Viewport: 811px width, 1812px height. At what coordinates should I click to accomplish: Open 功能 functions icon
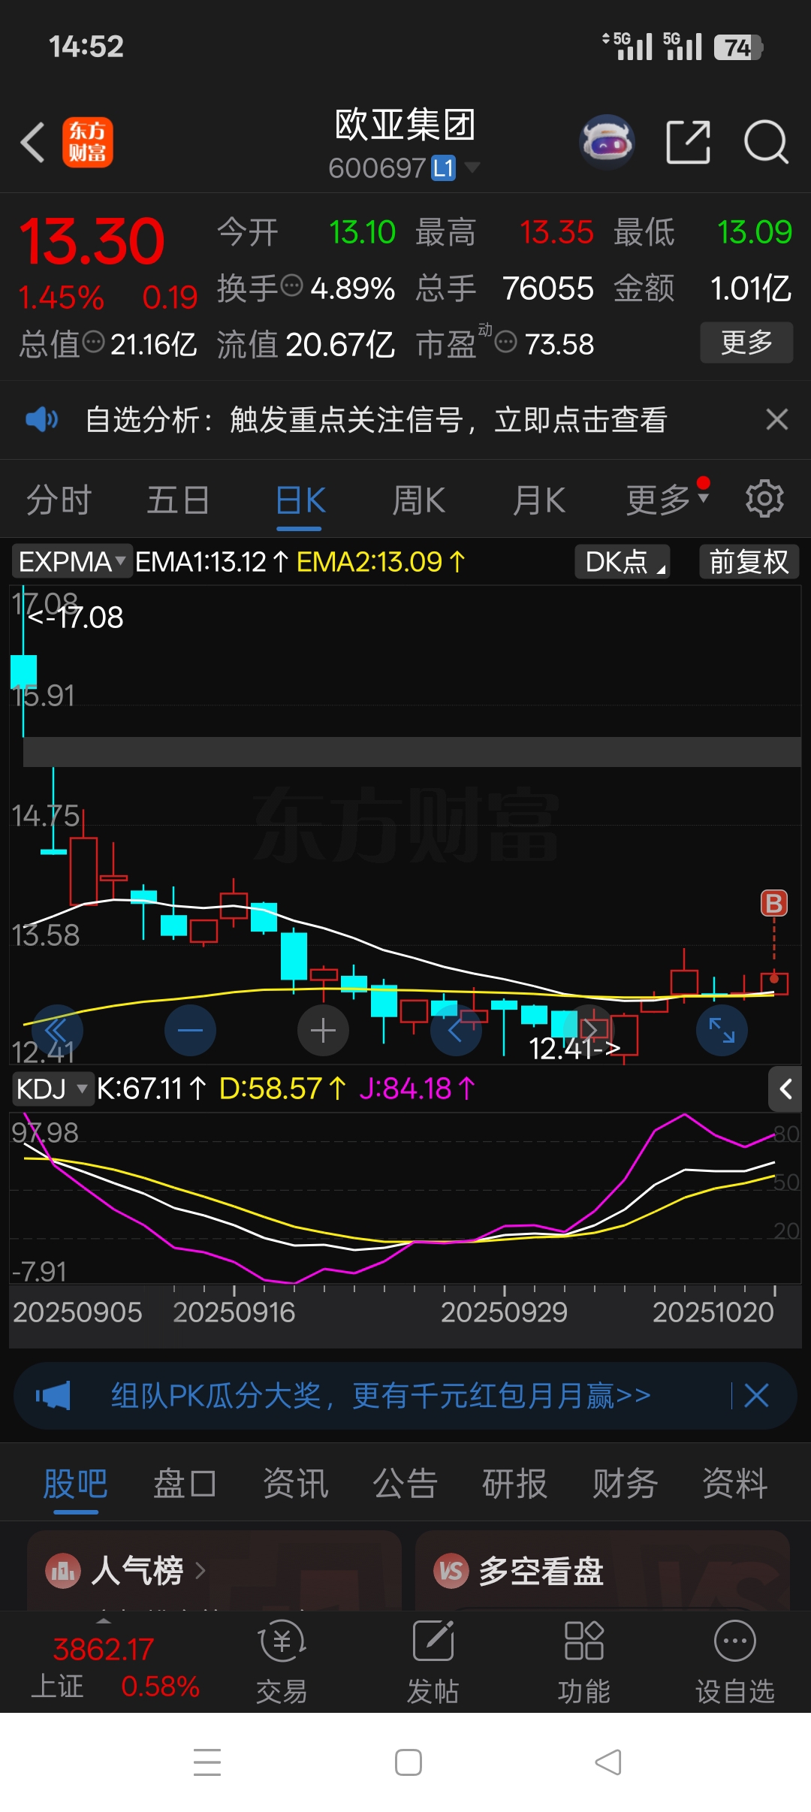[x=584, y=1662]
